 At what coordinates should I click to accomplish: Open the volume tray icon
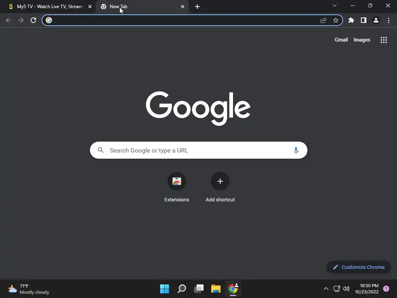346,289
